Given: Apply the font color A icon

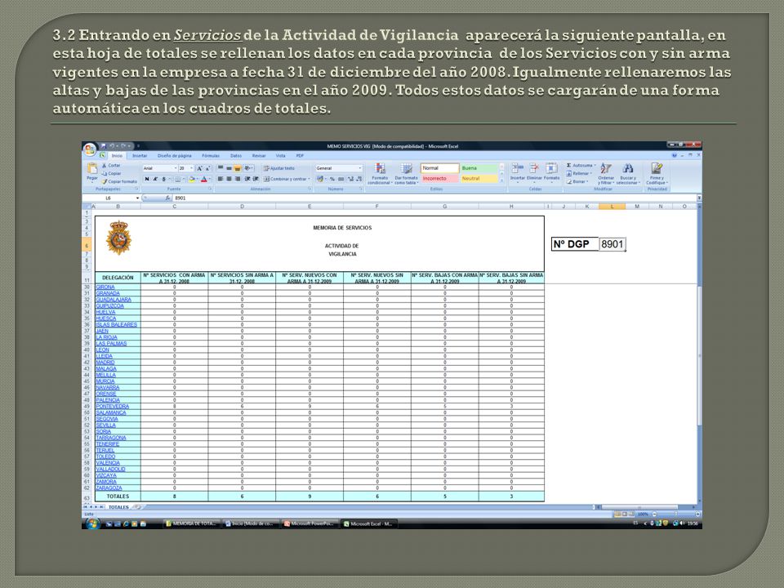Looking at the screenshot, I should [203, 179].
